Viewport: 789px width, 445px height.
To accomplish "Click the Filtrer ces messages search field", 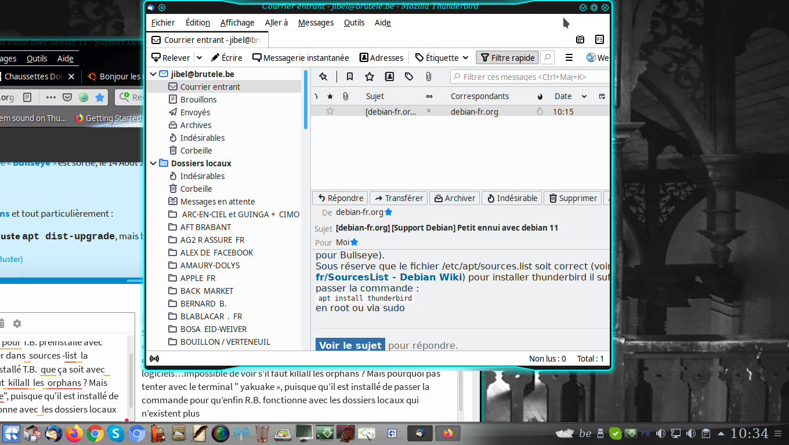I will 530,76.
